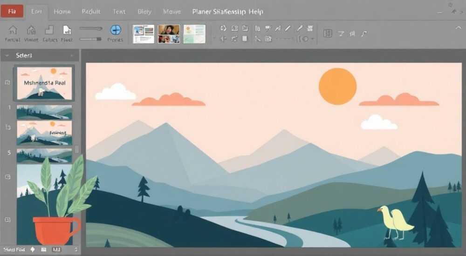Select the diagonal line drawing tool
This screenshot has width=466, height=256.
tap(288, 28)
